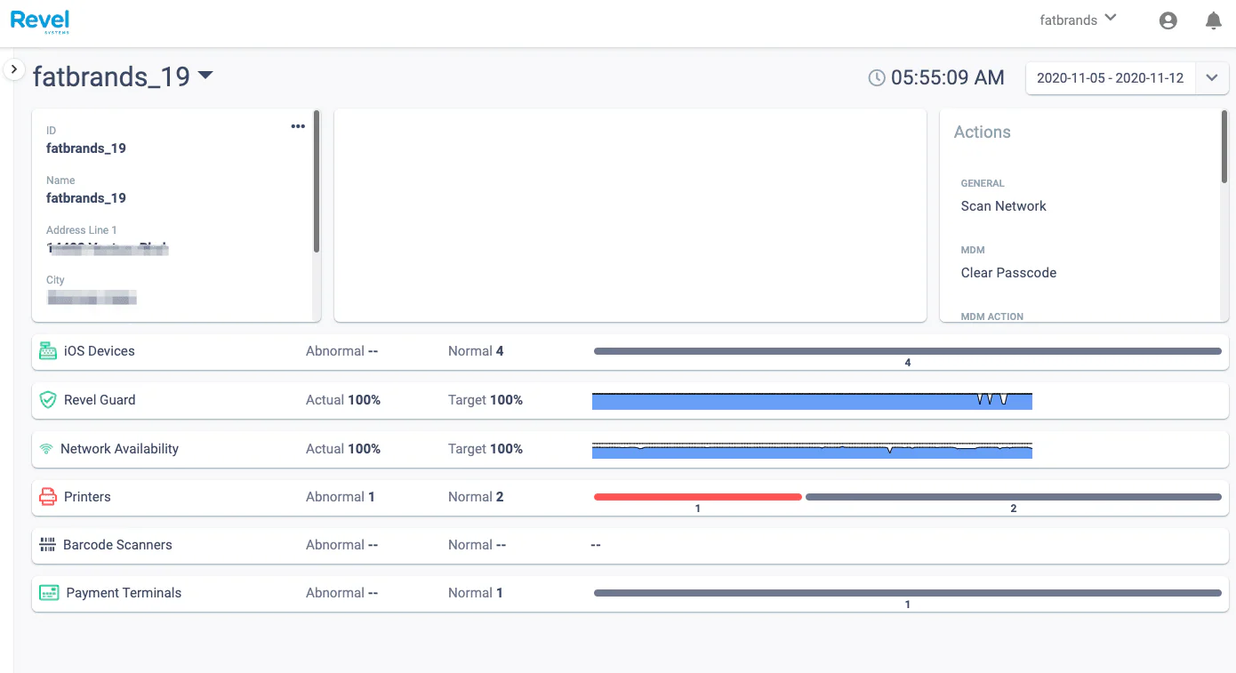1236x673 pixels.
Task: Click the Payment Terminals icon
Action: (49, 593)
